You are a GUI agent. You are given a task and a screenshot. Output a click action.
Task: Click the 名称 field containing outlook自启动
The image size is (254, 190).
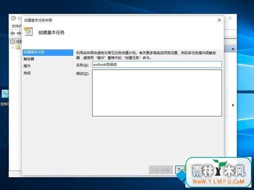pos(157,65)
